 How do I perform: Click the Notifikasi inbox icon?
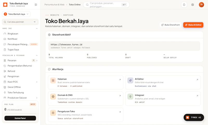coord(5,39)
